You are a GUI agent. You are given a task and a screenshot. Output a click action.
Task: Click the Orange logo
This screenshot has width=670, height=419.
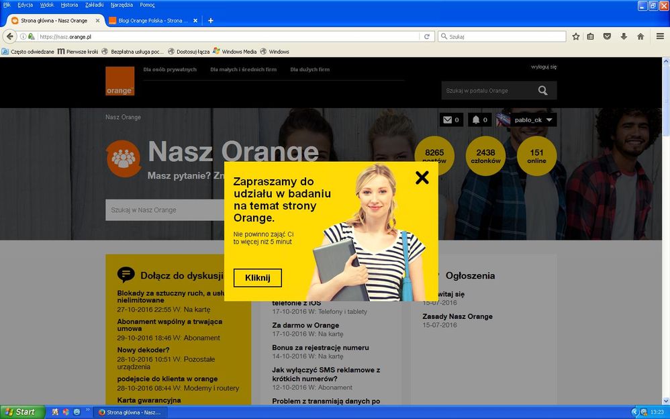(119, 81)
